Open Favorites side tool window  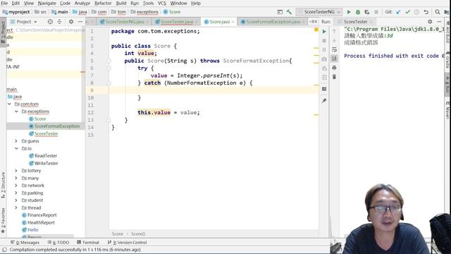pyautogui.click(x=3, y=220)
